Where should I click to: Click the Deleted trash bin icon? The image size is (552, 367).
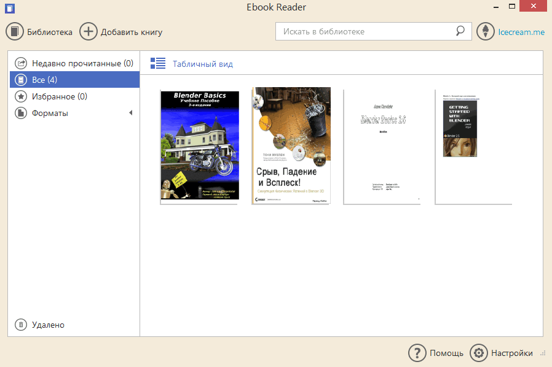[21, 325]
